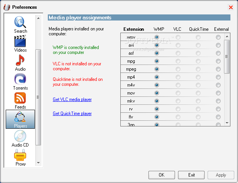Click extension table scroll down arrow
238x183 pixels.
227,123
